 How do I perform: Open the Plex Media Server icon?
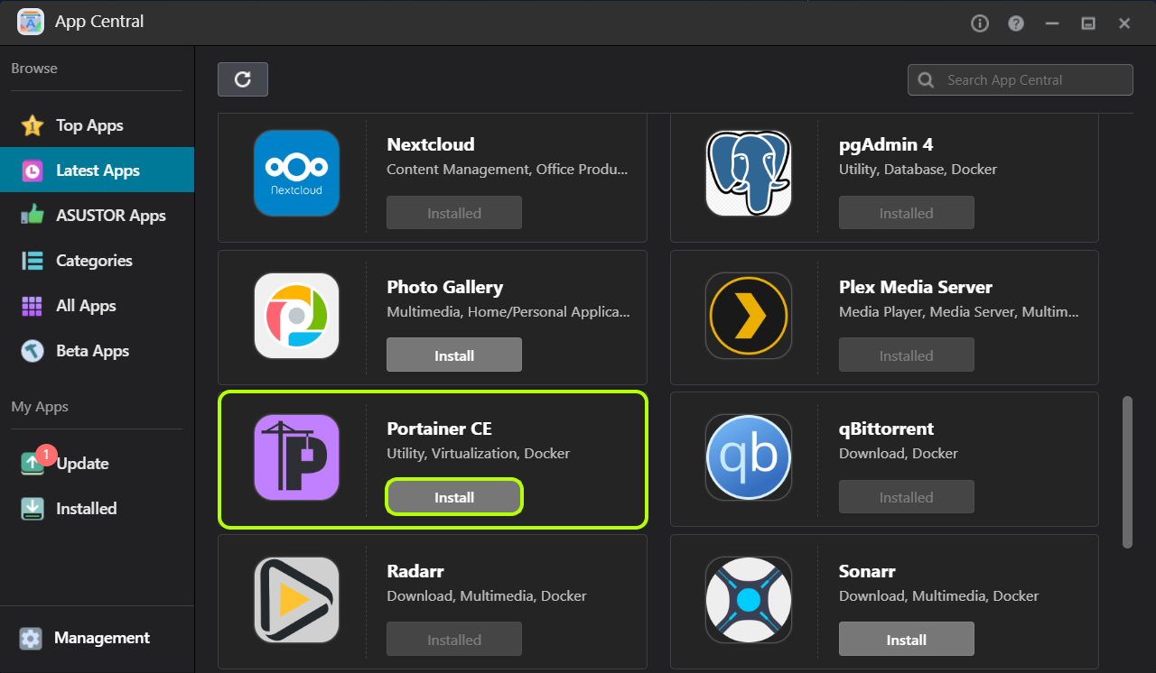[x=749, y=316]
